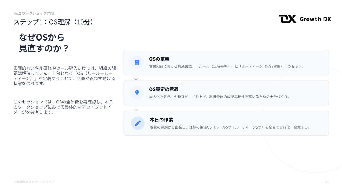Click the book icon beside OSの定義
The image size is (342, 192).
pyautogui.click(x=137, y=62)
